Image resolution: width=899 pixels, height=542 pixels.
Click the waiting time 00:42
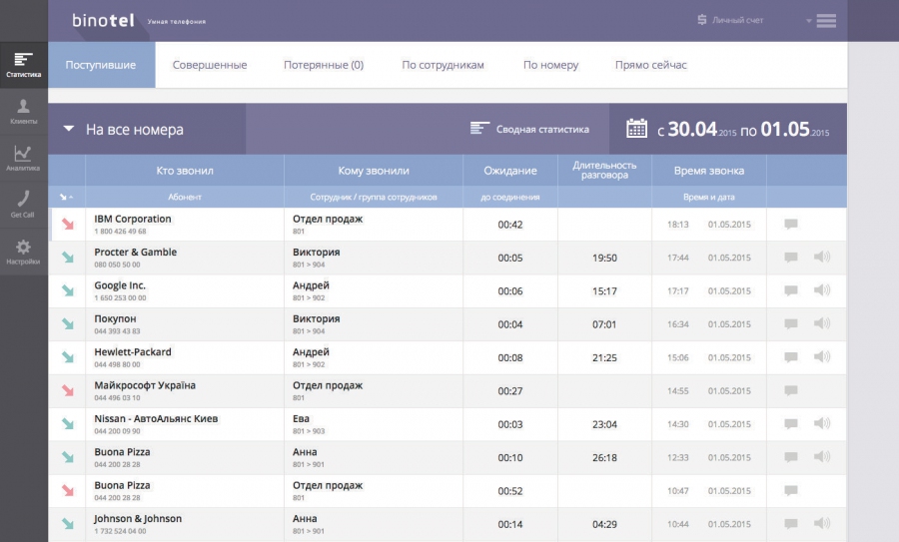[x=510, y=225]
